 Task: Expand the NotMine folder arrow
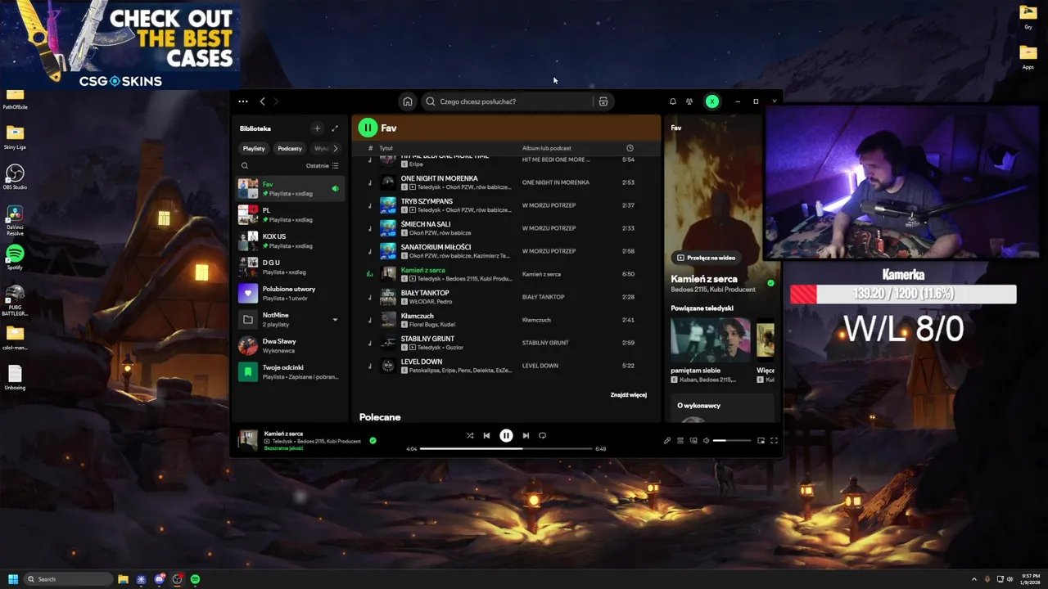(x=335, y=320)
